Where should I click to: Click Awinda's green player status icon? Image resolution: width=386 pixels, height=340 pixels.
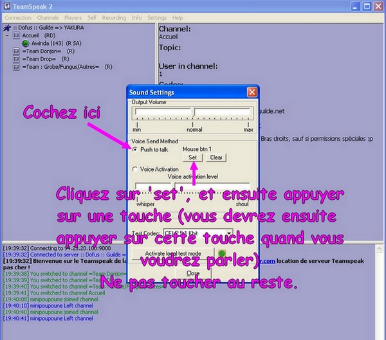pos(26,44)
